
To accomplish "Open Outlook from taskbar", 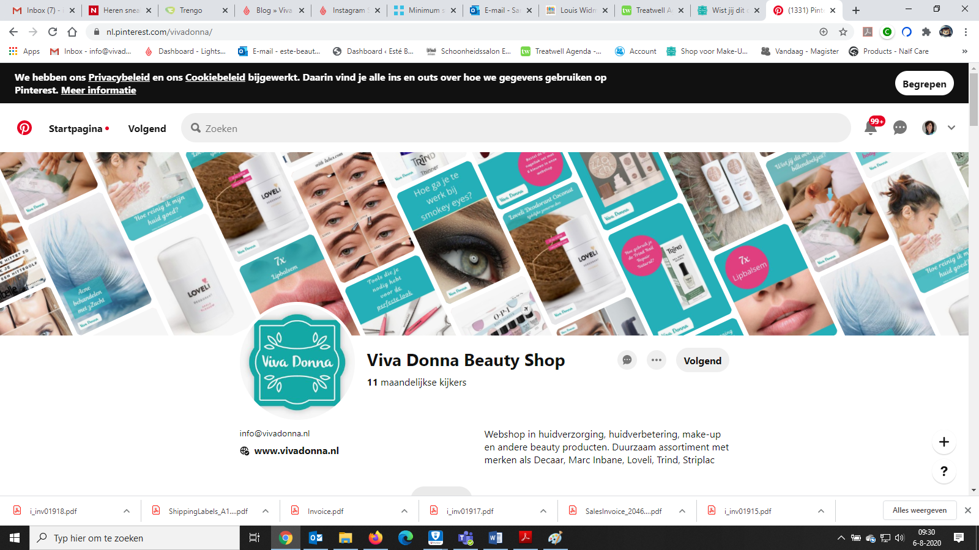I will [x=316, y=538].
